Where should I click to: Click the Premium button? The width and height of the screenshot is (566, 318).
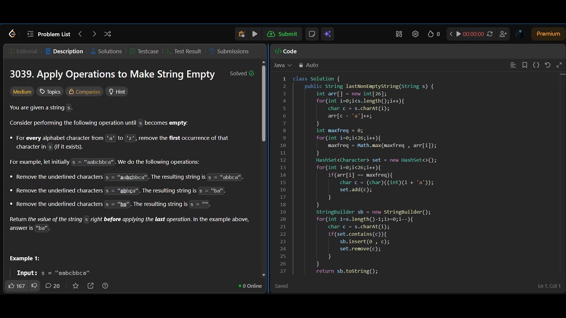(x=548, y=34)
